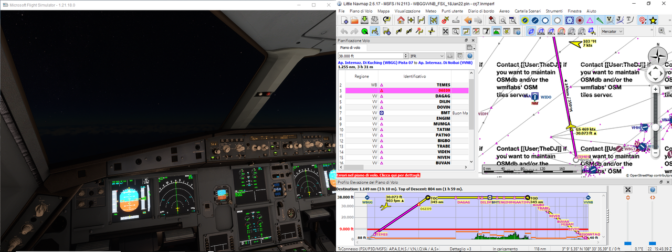Open the Mappa menu
The height and width of the screenshot is (252, 672).
pyautogui.click(x=383, y=10)
